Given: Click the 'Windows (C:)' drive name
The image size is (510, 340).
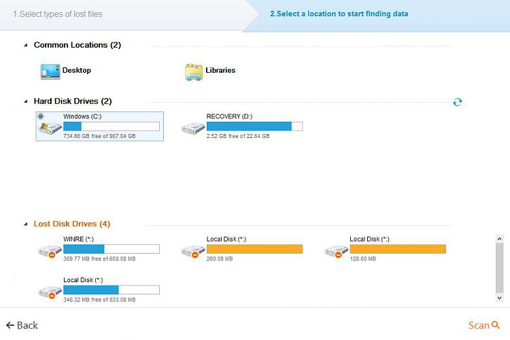Looking at the screenshot, I should tap(82, 116).
